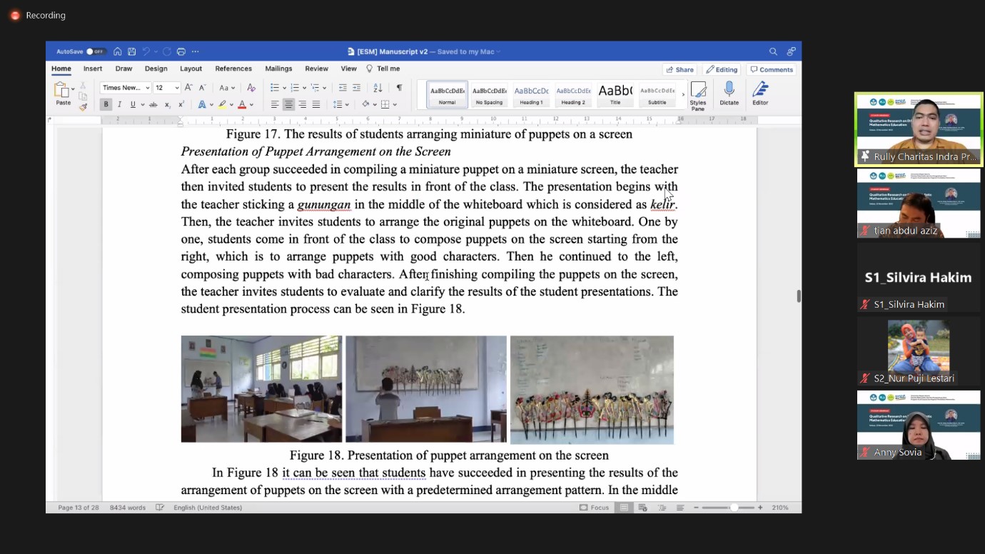Screen dimensions: 985x554
Task: Undo the last action in Word
Action: click(146, 51)
